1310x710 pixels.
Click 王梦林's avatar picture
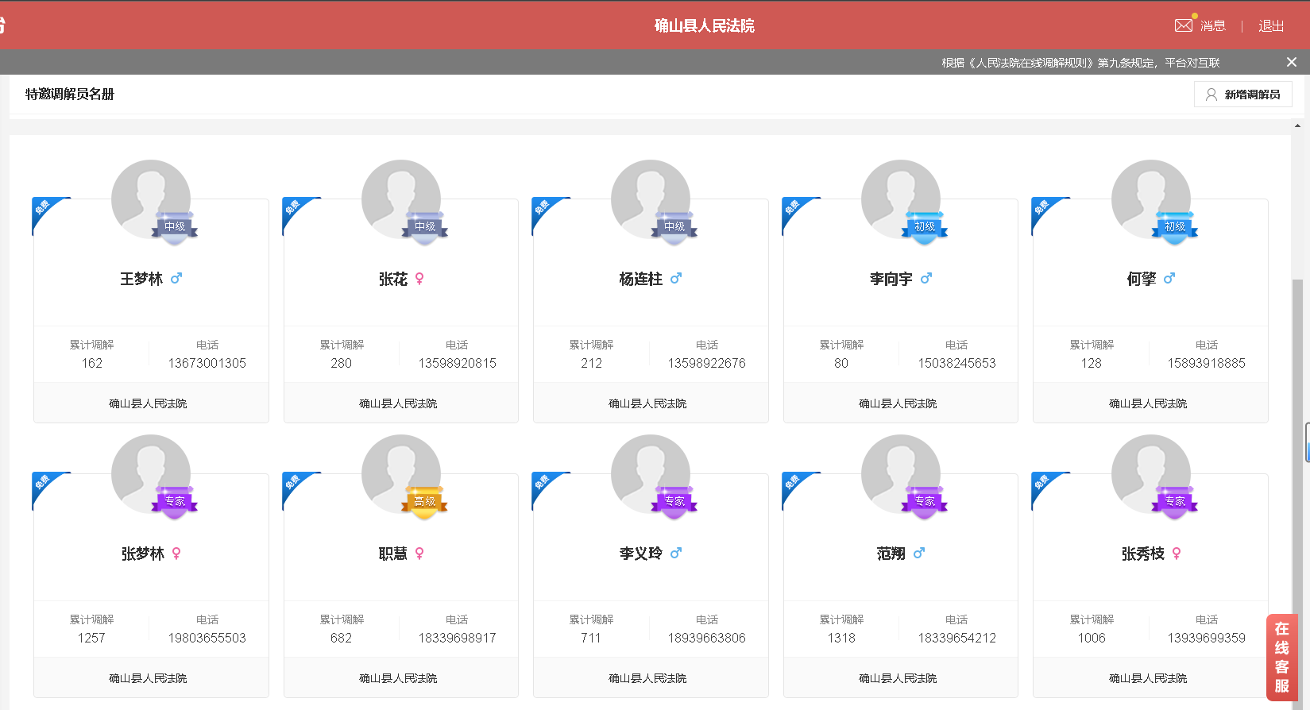151,199
